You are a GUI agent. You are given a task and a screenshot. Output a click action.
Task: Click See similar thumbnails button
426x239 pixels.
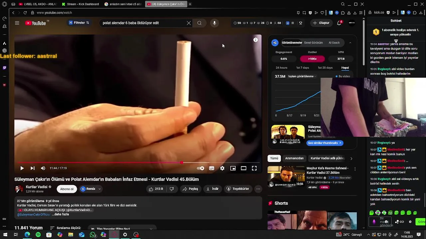tap(325, 143)
